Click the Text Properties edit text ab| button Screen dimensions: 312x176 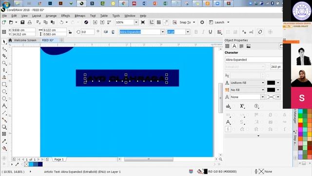click(252, 32)
